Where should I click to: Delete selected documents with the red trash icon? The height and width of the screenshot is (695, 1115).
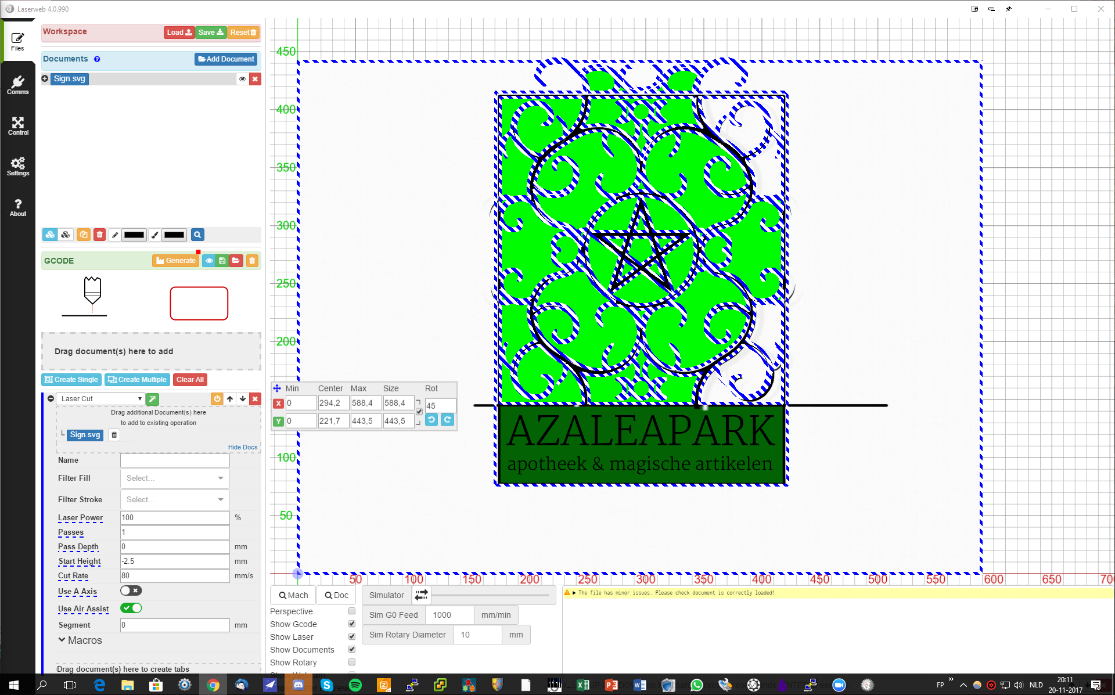(x=99, y=235)
